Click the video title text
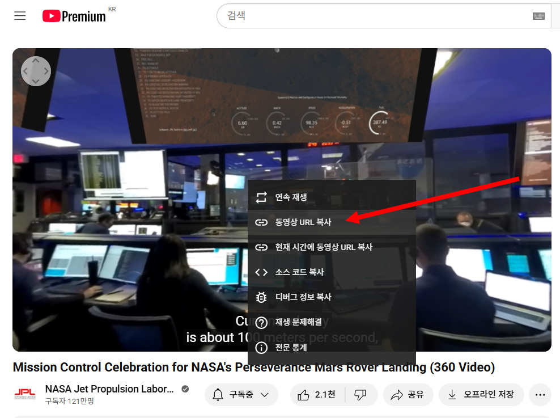Image resolution: width=560 pixels, height=418 pixels. [x=254, y=368]
